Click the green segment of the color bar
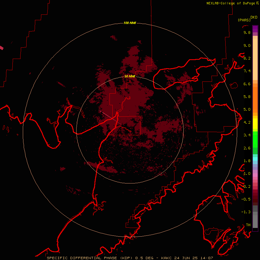The height and width of the screenshot is (260, 260). (255, 140)
